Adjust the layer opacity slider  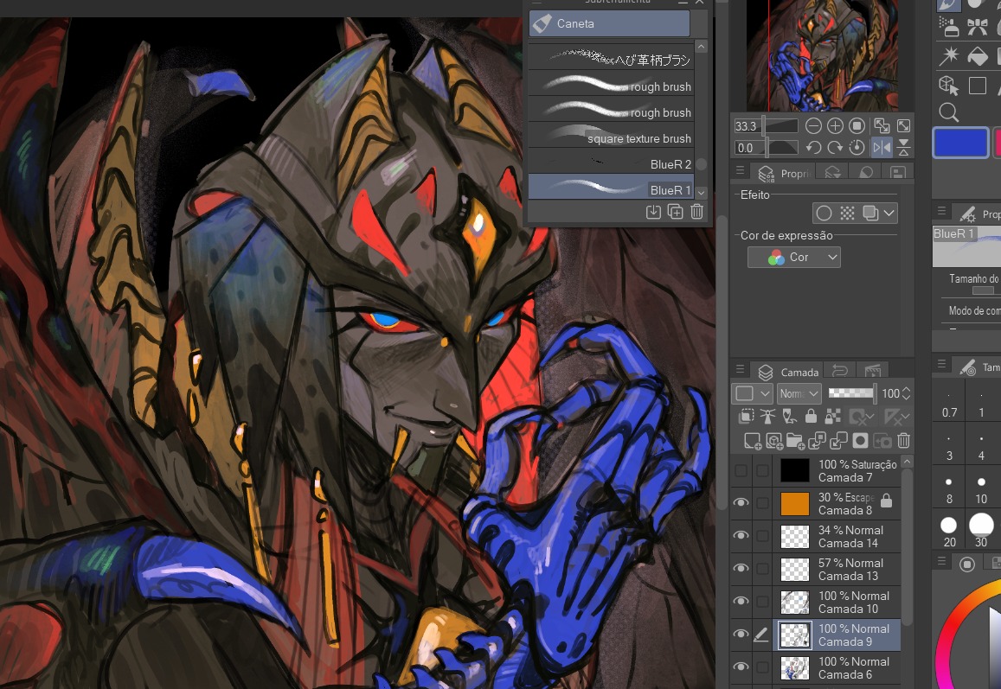tap(851, 393)
